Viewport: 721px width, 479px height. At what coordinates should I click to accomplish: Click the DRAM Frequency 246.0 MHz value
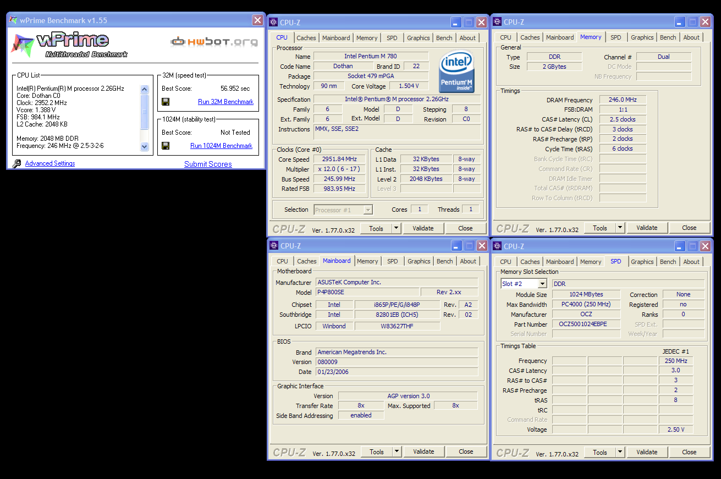(x=623, y=100)
